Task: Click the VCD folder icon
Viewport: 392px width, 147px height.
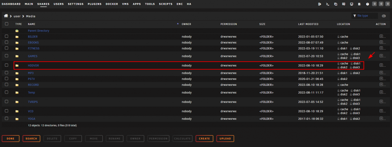Action: coord(17,112)
